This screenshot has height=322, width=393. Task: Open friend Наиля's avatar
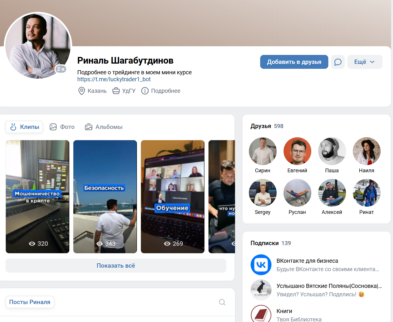tap(367, 151)
